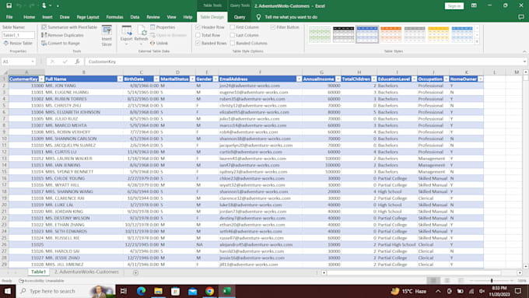Screen dimensions: 529x298
Task: Switch to the Data ribbon tab
Action: point(135,17)
